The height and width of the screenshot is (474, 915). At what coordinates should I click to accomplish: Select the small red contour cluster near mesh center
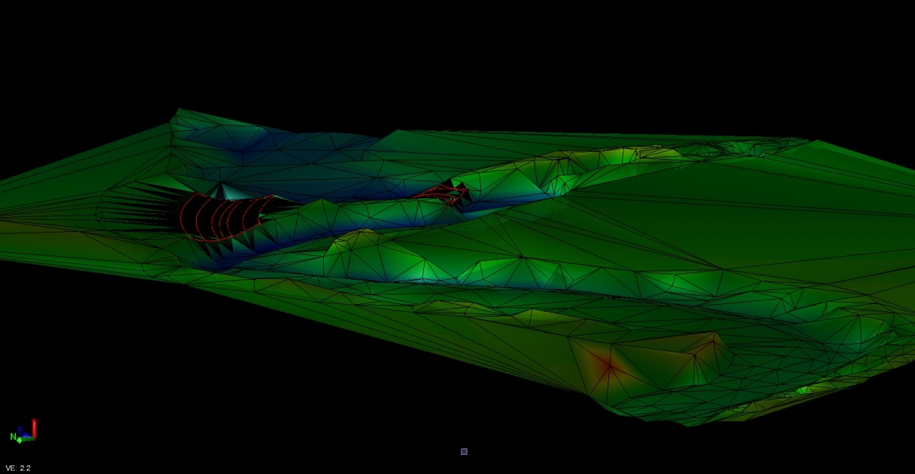(x=440, y=193)
